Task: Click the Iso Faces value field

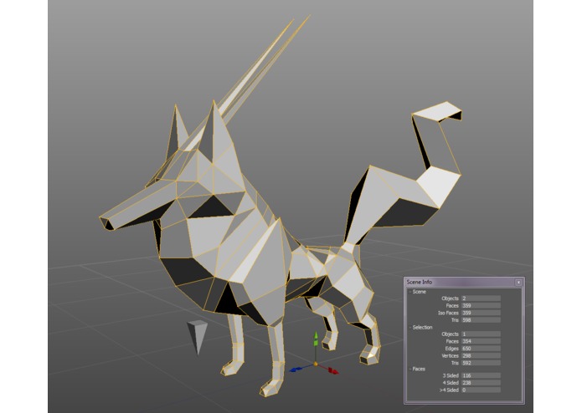Action: click(x=481, y=313)
